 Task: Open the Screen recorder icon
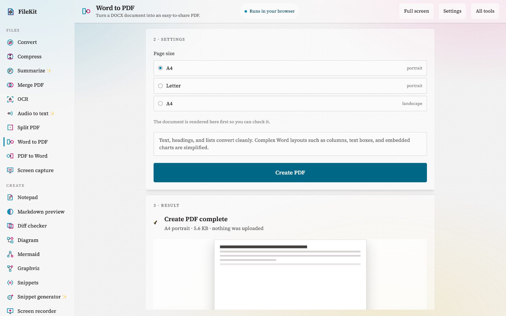tap(10, 311)
